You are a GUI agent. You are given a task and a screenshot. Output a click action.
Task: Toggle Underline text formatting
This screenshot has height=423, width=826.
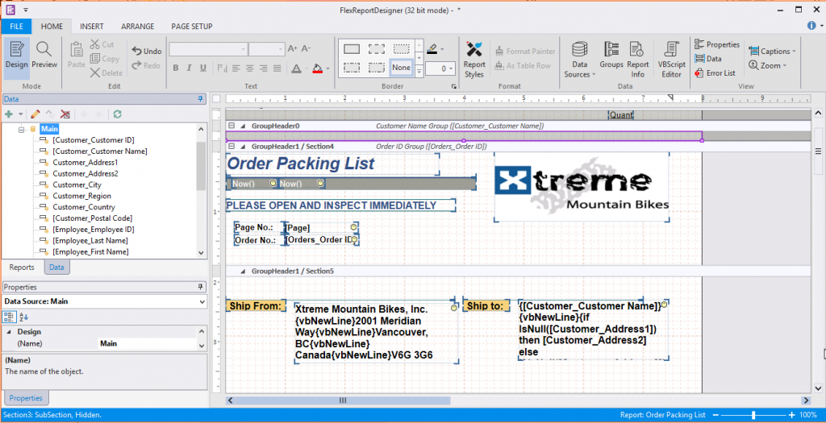202,68
